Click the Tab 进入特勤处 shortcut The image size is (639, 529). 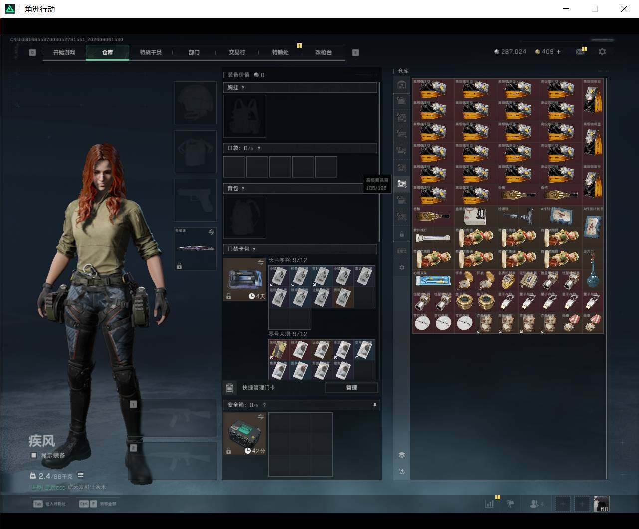click(49, 504)
